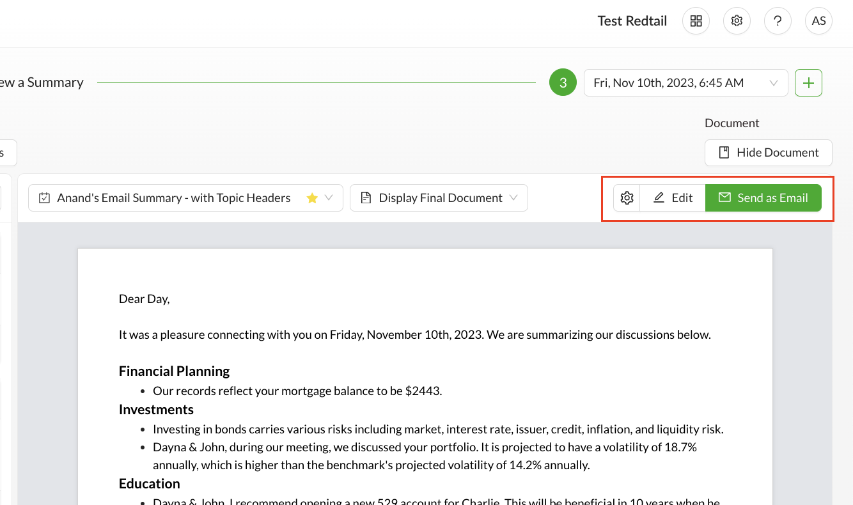This screenshot has width=853, height=505.
Task: Open Anand's Email Summary template dropdown
Action: pos(174,198)
